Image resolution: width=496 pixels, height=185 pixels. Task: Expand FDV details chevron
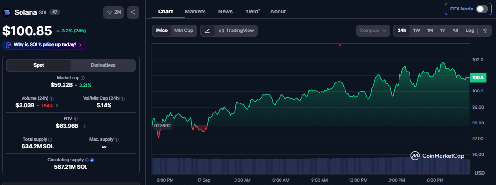(x=84, y=126)
